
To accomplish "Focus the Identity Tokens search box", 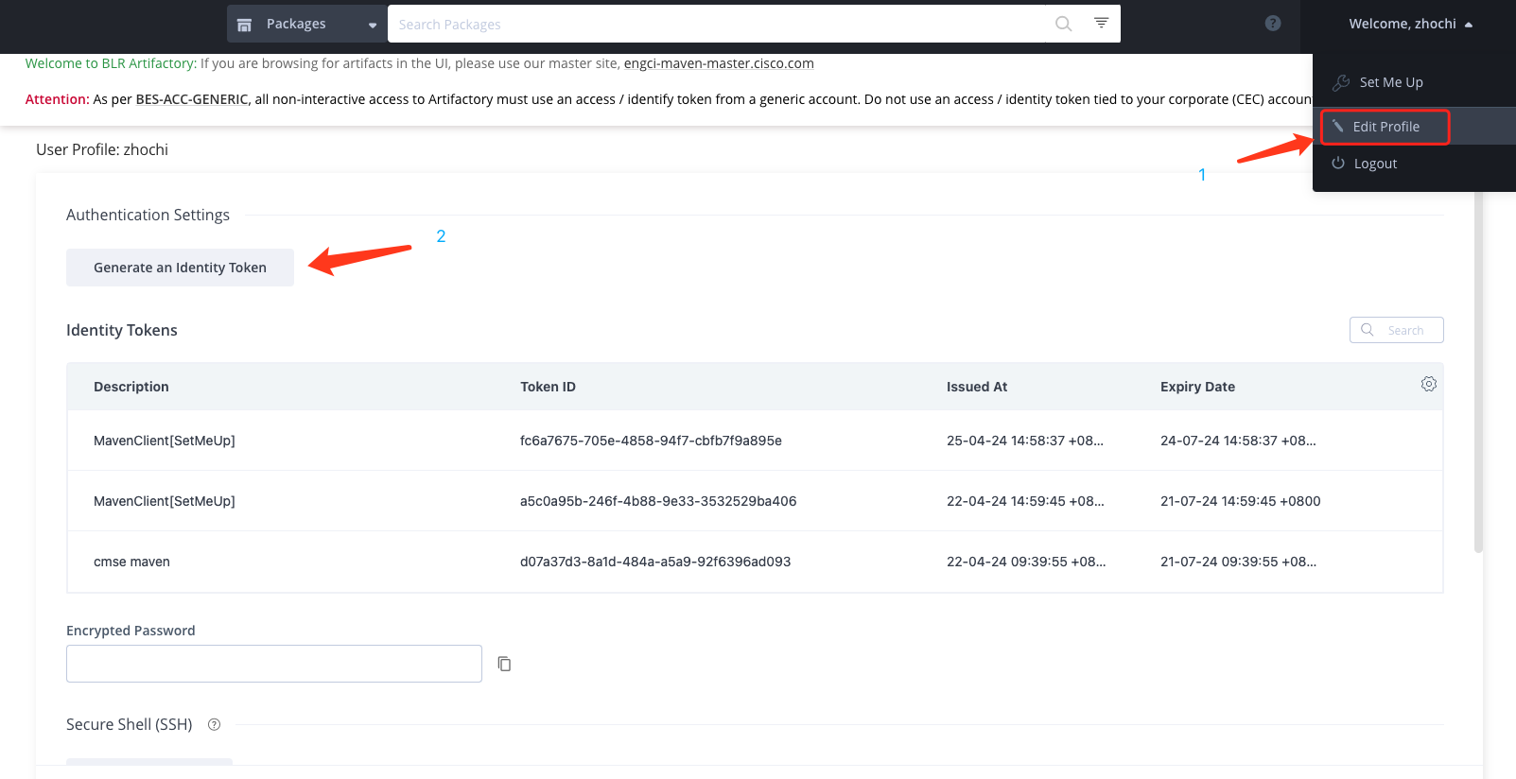I will (1396, 330).
